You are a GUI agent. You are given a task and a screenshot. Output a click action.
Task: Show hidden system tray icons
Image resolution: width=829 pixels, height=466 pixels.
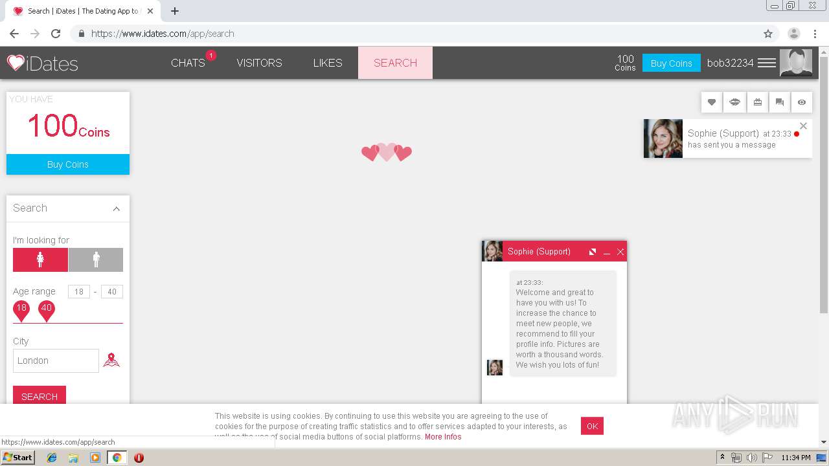click(x=723, y=458)
